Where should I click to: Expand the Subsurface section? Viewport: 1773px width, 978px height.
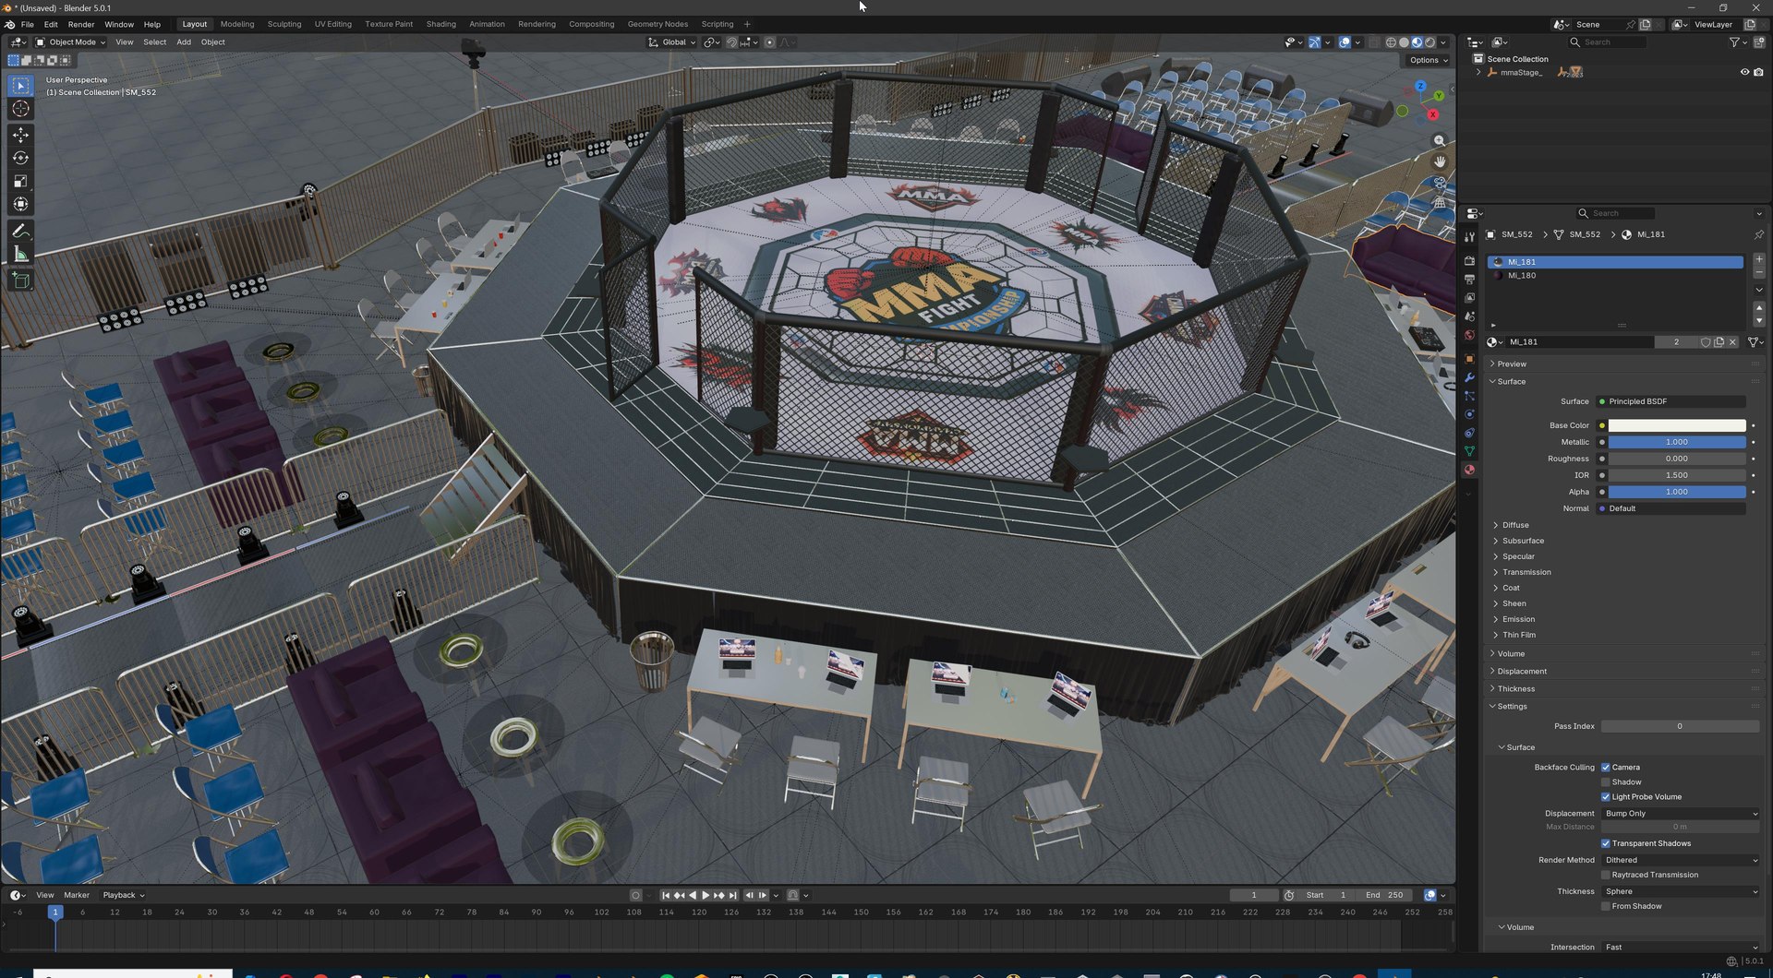coord(1523,541)
